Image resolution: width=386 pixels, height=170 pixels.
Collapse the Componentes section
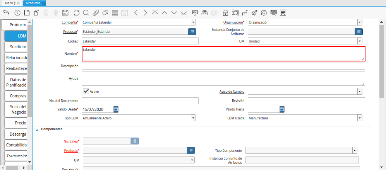(37, 129)
